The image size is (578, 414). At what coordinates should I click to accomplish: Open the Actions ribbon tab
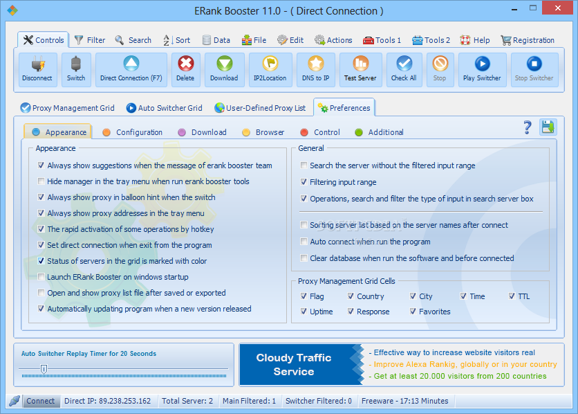pos(333,40)
